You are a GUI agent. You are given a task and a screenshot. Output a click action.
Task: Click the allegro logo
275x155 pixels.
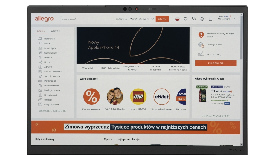click(x=44, y=19)
